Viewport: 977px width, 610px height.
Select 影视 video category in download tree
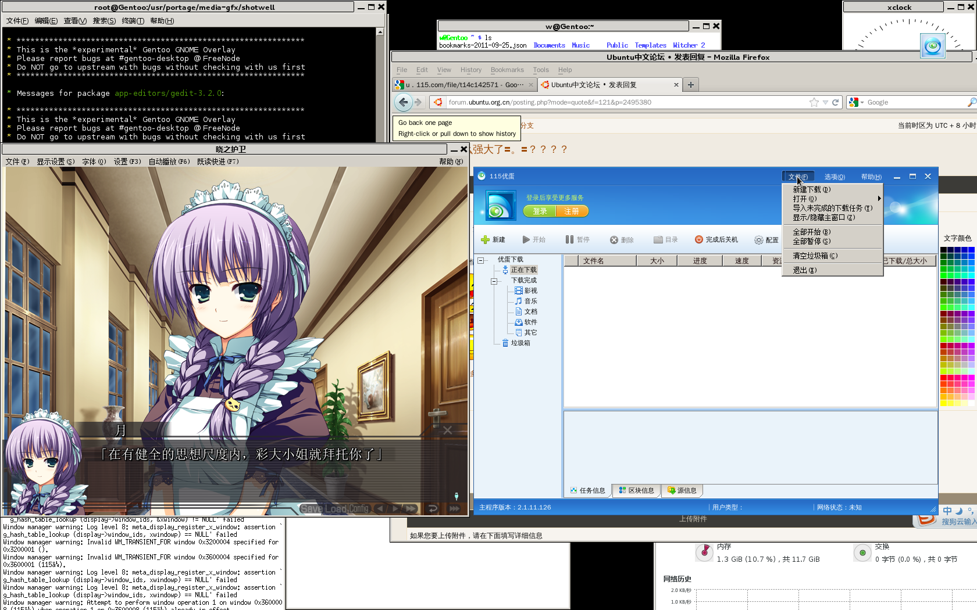click(x=526, y=290)
